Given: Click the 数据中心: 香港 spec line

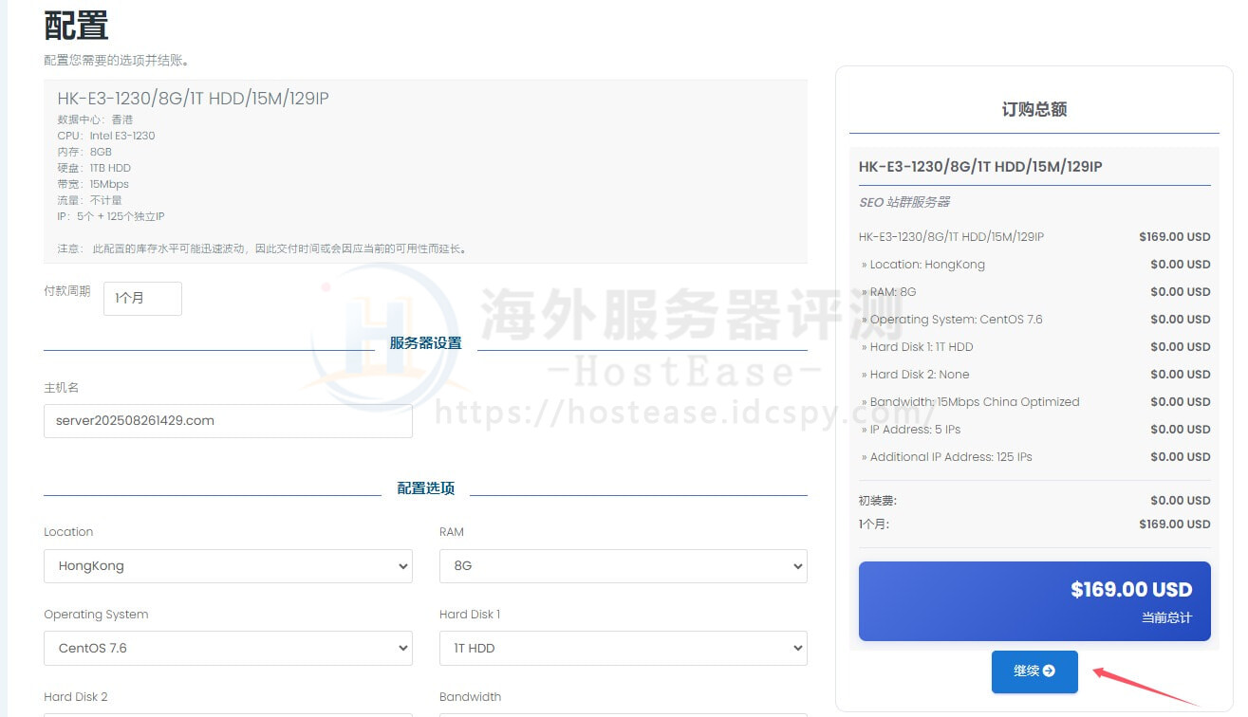Looking at the screenshot, I should pyautogui.click(x=95, y=119).
